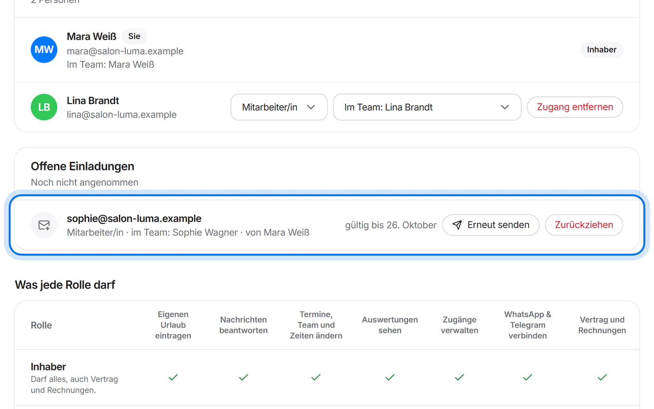Click the invitation details line mentioning Sophie Wagner
The width and height of the screenshot is (654, 409).
click(188, 232)
